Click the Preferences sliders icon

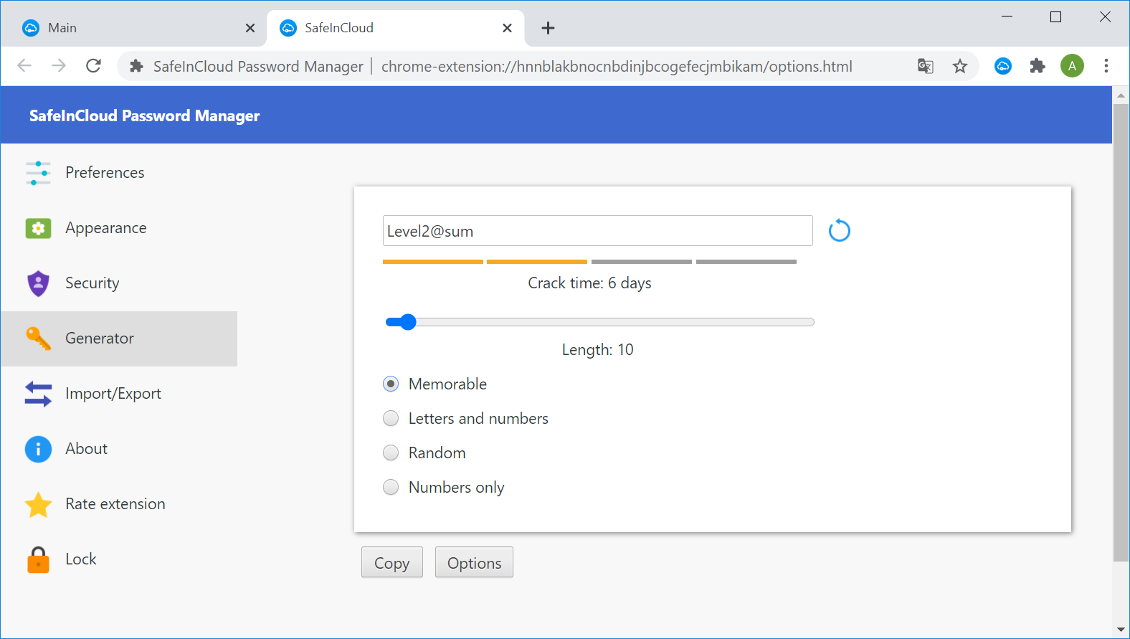point(38,173)
